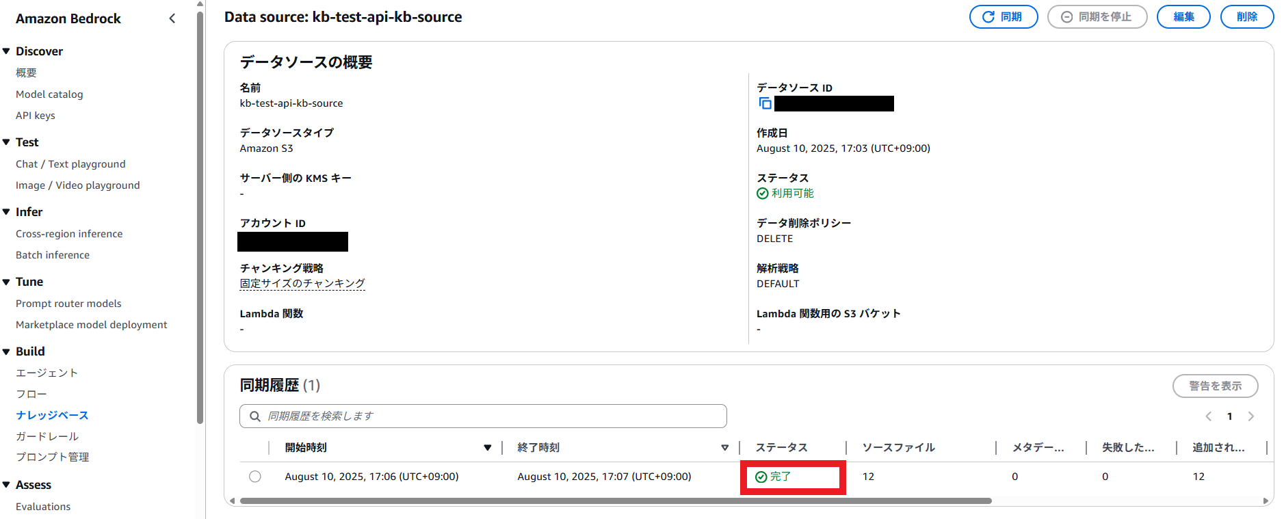
Task: Click the search magnifier in sync history
Action: pos(255,416)
